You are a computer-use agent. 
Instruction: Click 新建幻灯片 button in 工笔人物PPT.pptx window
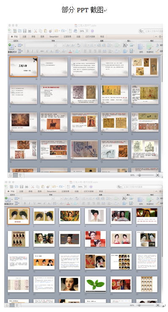12,49
